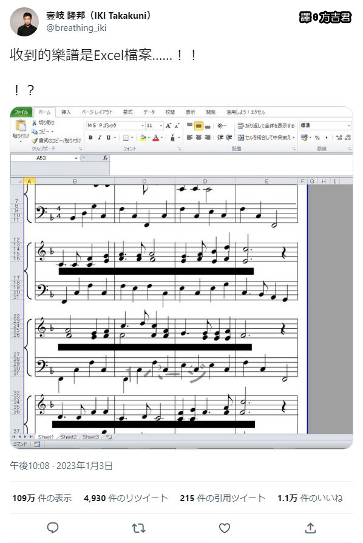The width and height of the screenshot is (363, 543).
Task: Open the number format dropdown 標準
Action: 348,126
